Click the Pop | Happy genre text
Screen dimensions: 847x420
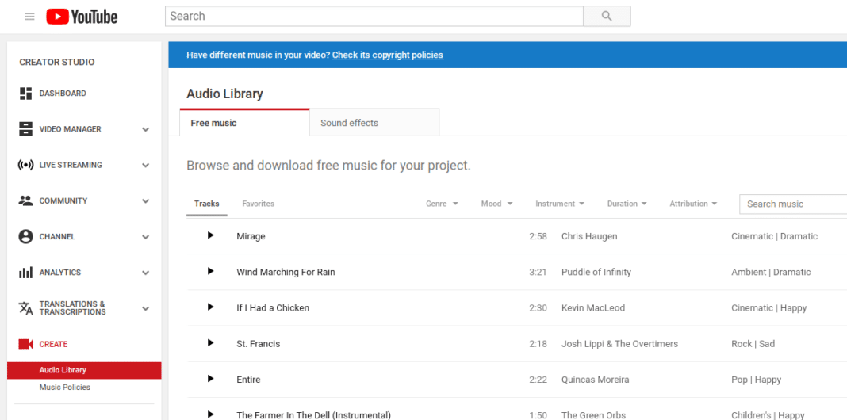click(x=757, y=380)
